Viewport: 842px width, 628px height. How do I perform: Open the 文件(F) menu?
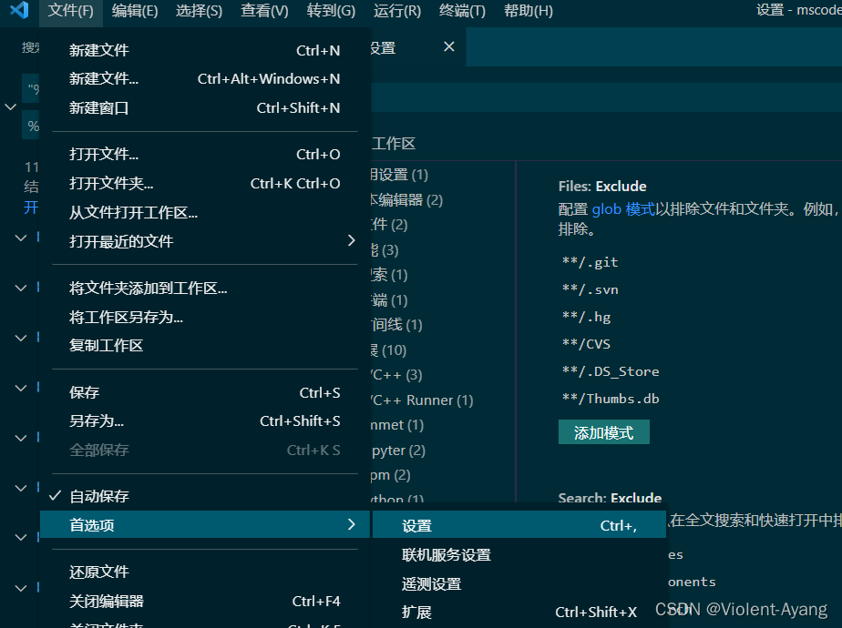(70, 11)
